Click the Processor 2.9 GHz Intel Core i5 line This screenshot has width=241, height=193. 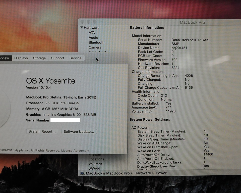coord(52,103)
